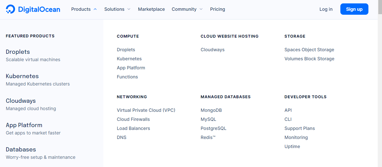This screenshot has width=382, height=167.
Task: Open Cloudways under Cloud Website Hosting
Action: (x=213, y=50)
